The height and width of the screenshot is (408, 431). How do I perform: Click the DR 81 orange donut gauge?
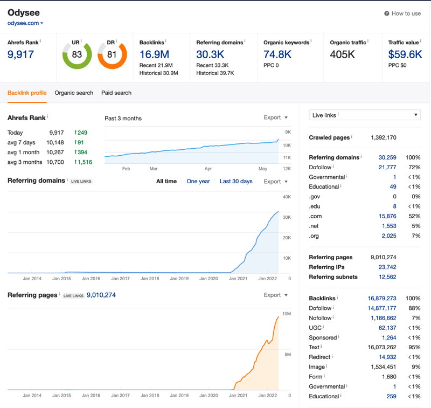coord(112,55)
